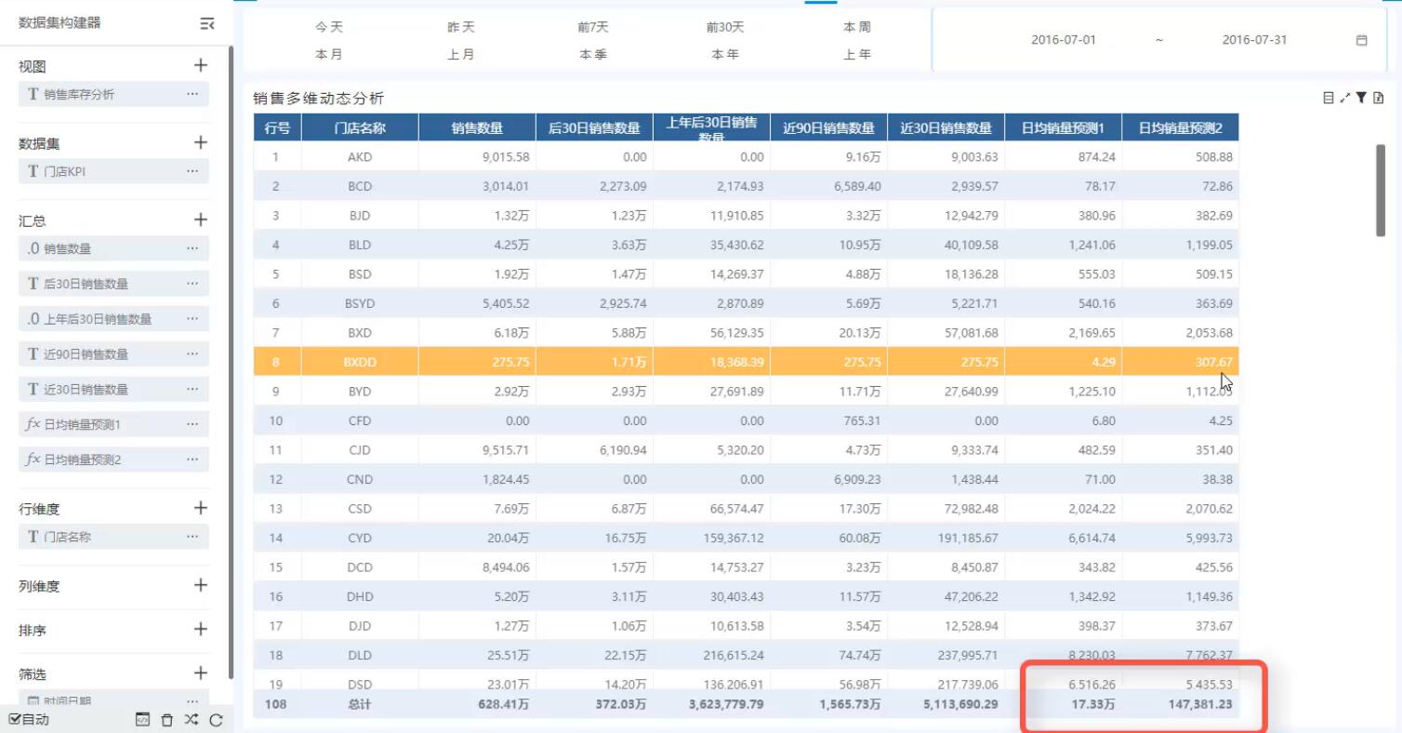Viewport: 1402px width, 733px height.
Task: Select the 前30天 quick date range
Action: tap(725, 28)
